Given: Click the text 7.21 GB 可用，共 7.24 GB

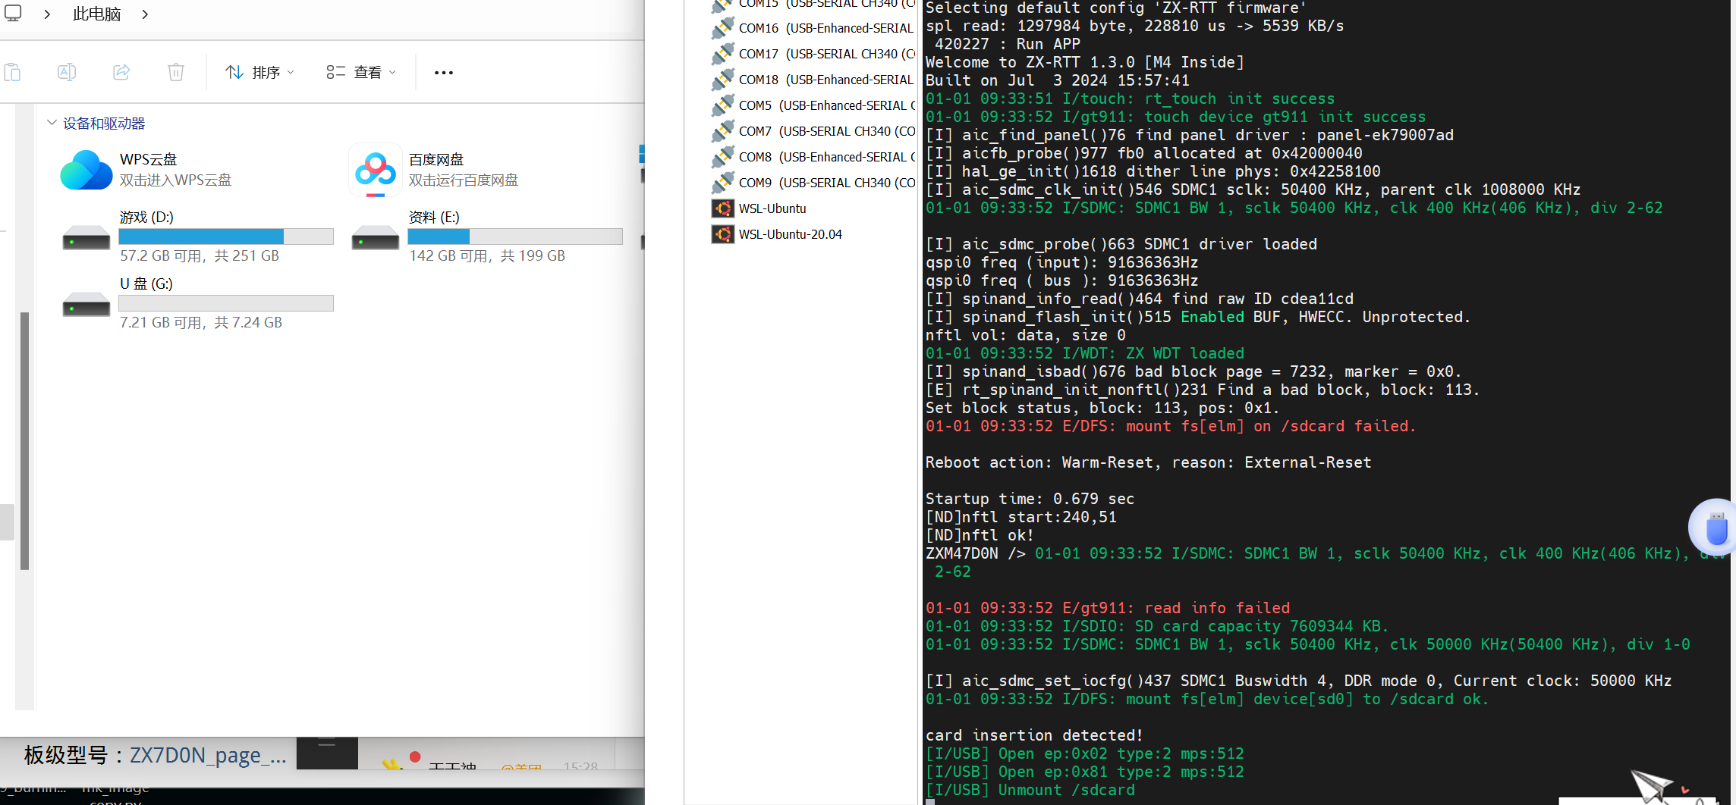Looking at the screenshot, I should 201,323.
